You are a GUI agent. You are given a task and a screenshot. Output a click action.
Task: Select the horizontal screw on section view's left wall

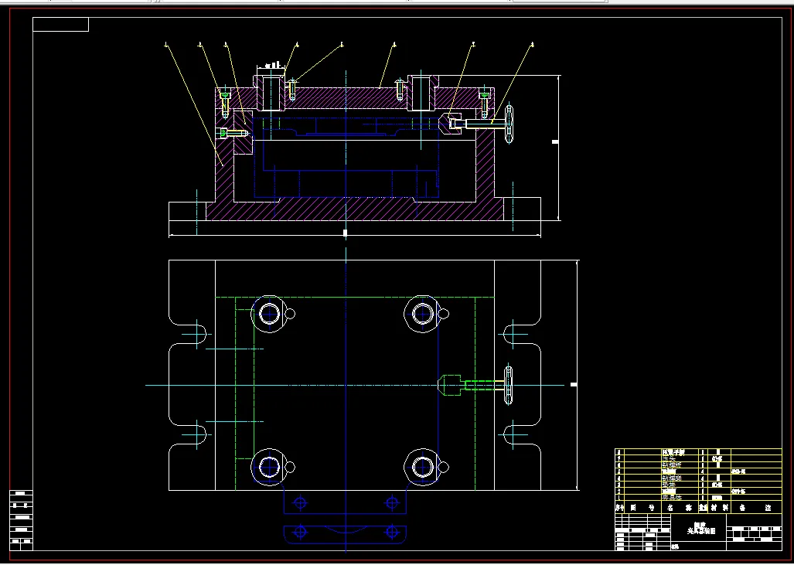(233, 133)
